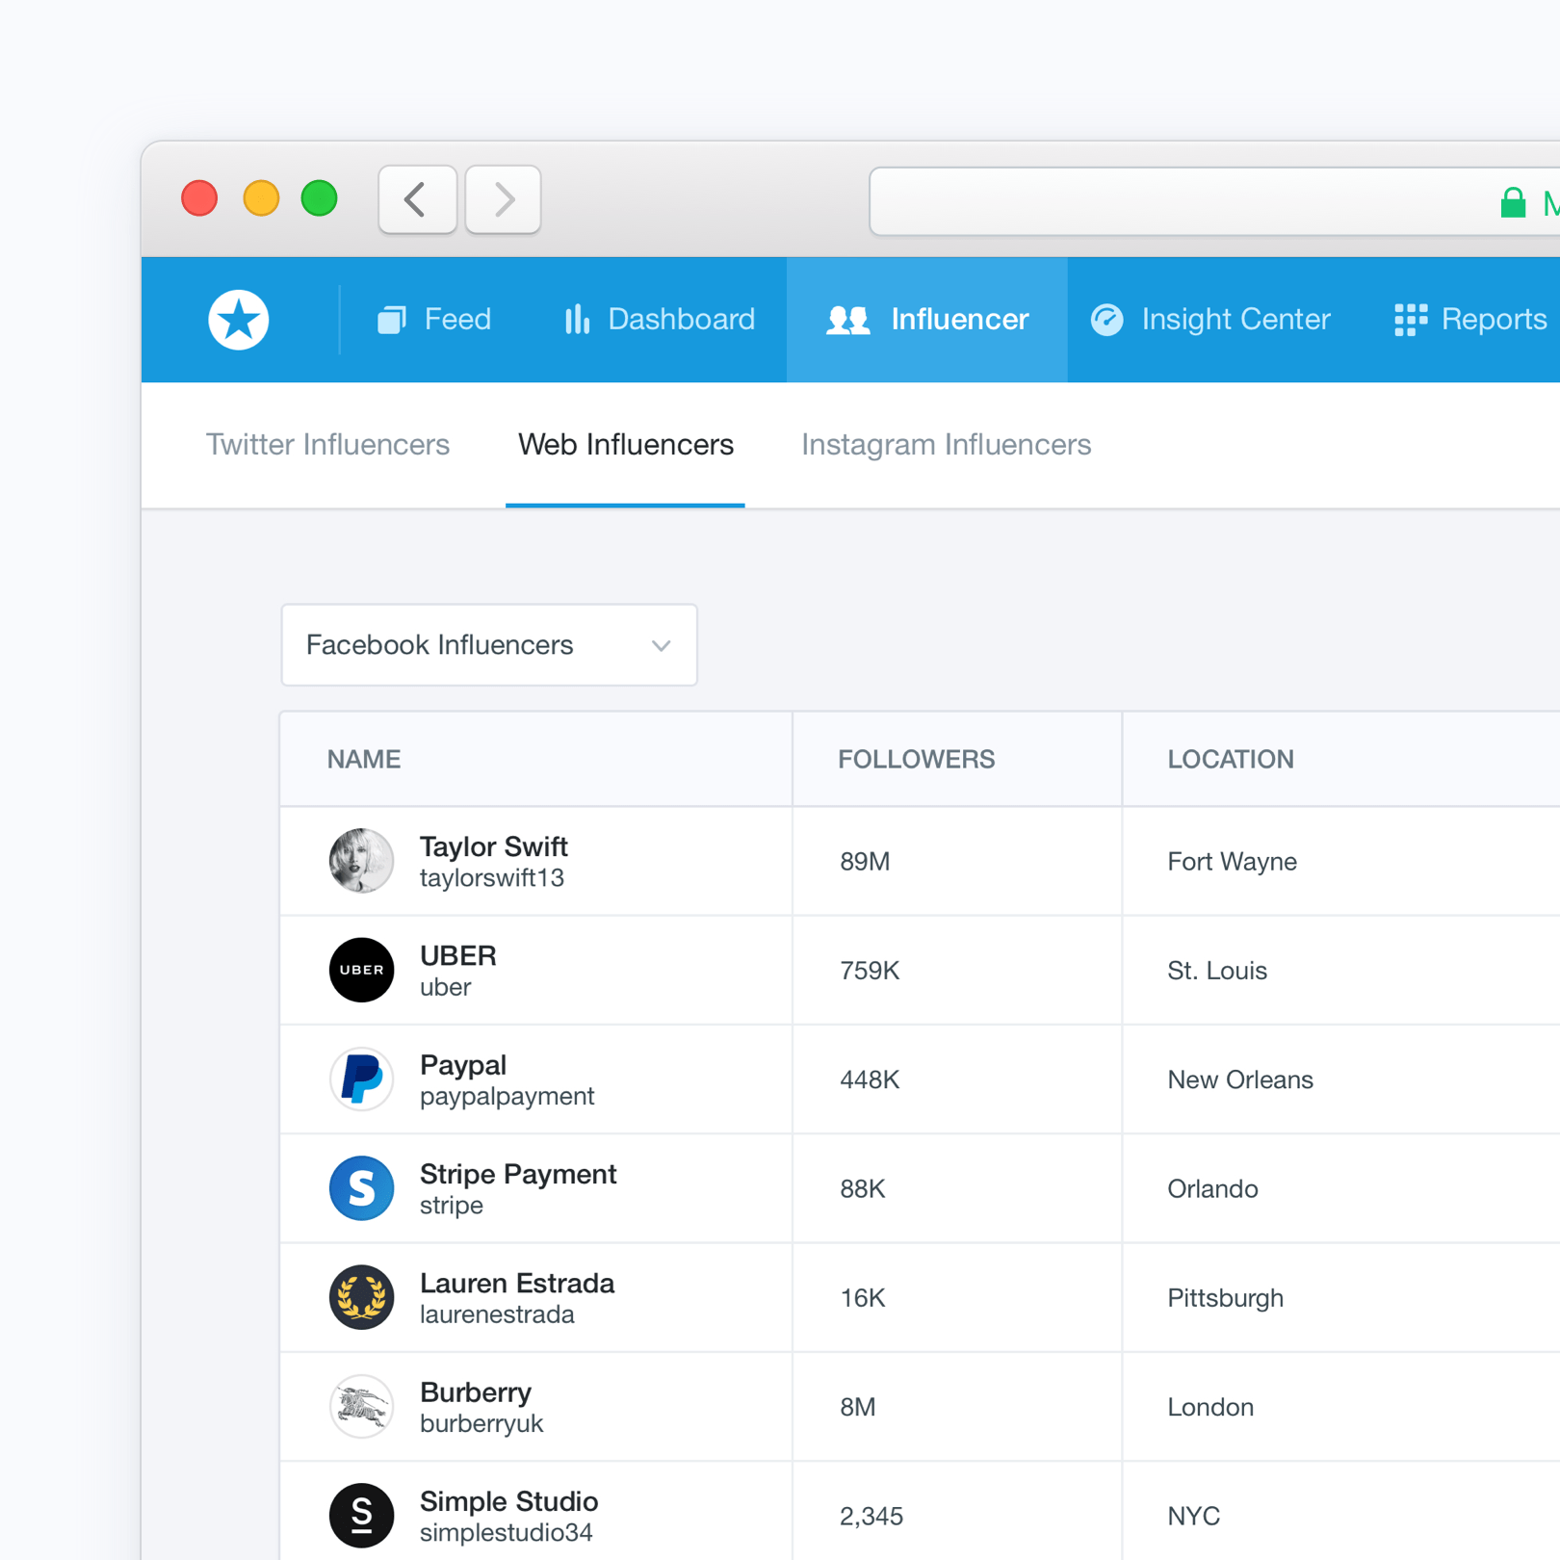
Task: Switch to the Instagram Influencers tab
Action: click(946, 445)
